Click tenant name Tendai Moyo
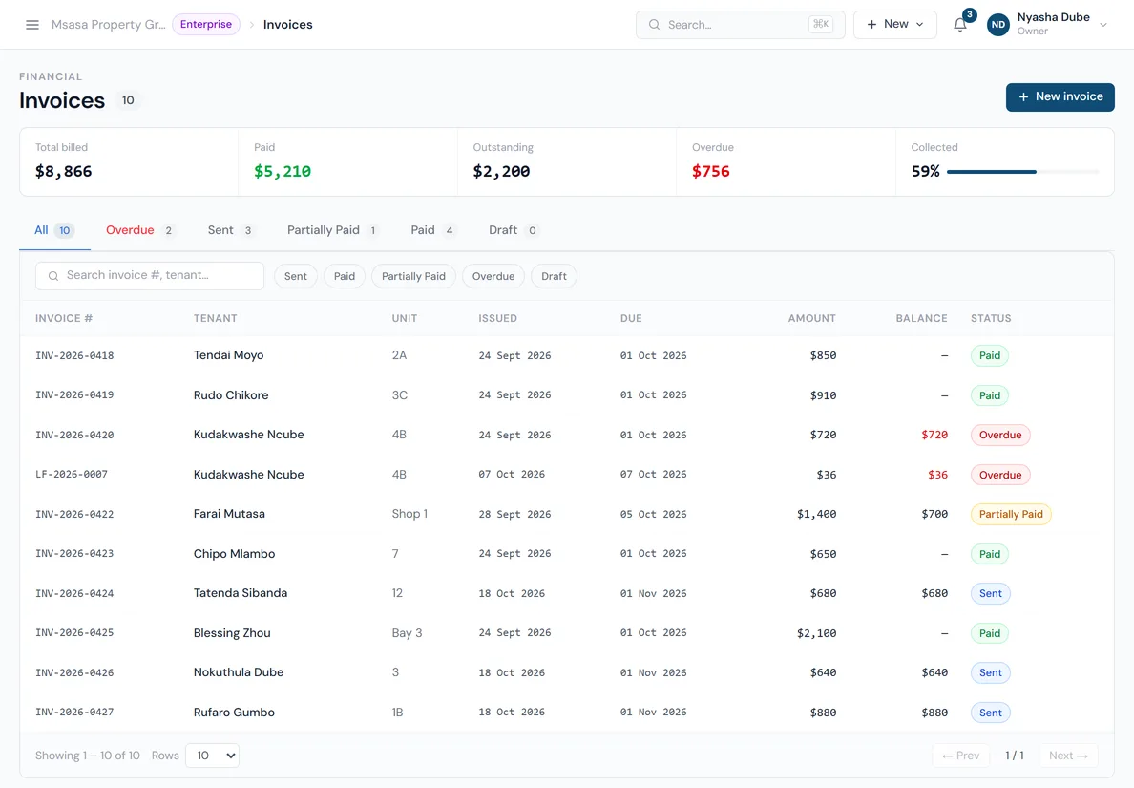The image size is (1134, 788). (x=228, y=355)
